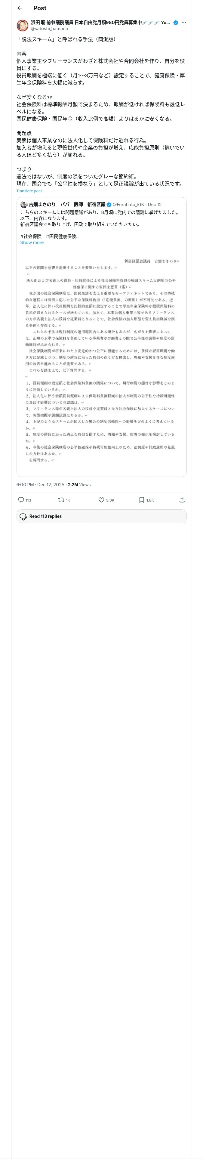This screenshot has width=203, height=1159.
Task: Open the @satoshi_hamada handle
Action: click(x=50, y=28)
